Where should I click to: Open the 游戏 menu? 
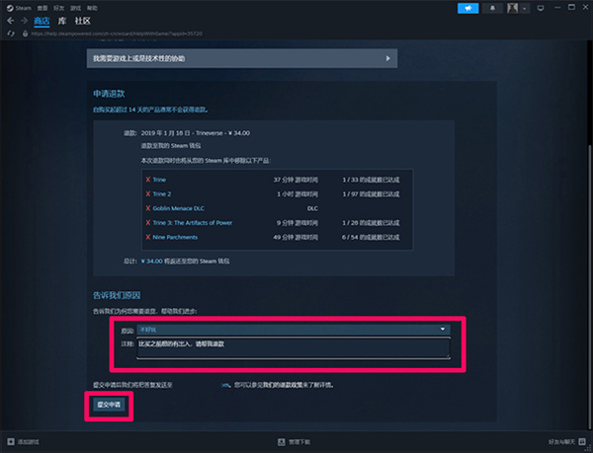76,8
